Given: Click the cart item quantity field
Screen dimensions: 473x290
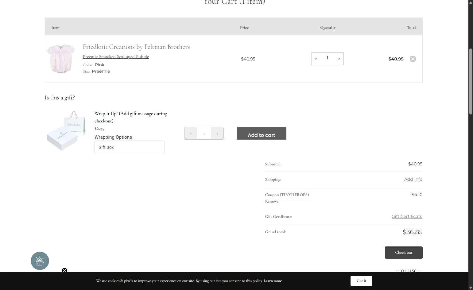Looking at the screenshot, I should pos(328,58).
